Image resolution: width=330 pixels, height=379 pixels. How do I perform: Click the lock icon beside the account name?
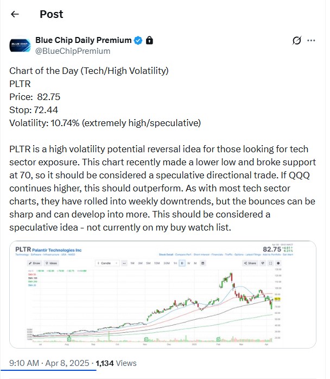click(x=149, y=40)
